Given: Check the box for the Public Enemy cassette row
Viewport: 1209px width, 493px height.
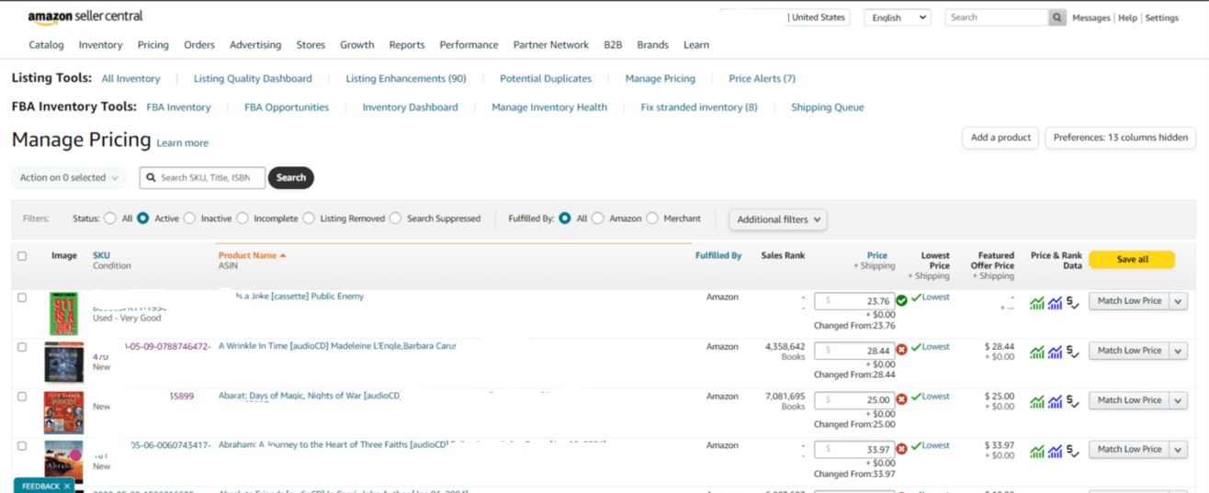Looking at the screenshot, I should [22, 297].
